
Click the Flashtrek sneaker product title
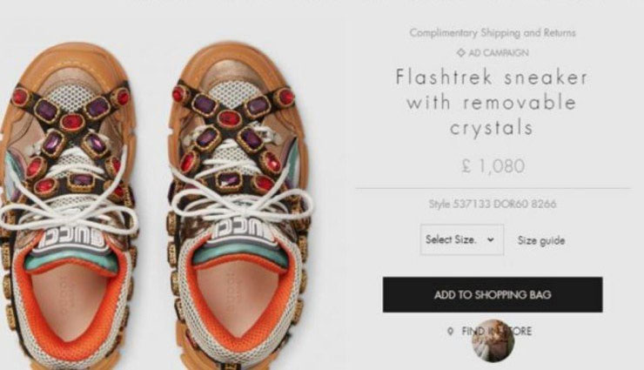click(x=492, y=103)
